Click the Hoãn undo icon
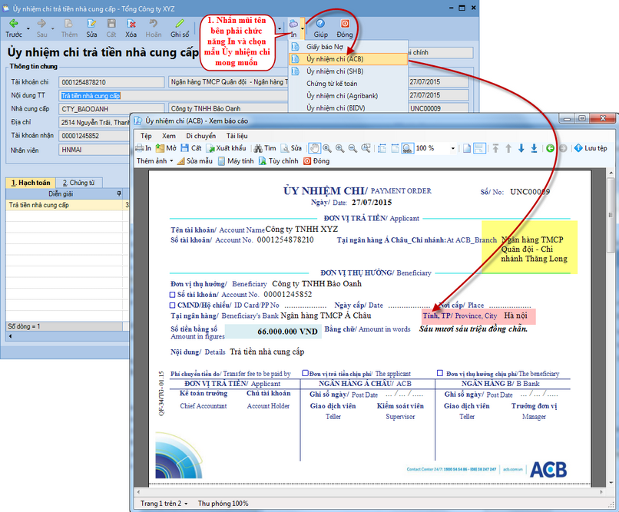This screenshot has width=619, height=512. pyautogui.click(x=153, y=24)
